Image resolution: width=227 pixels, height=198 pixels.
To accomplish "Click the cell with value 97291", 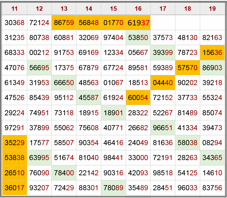I will (14, 128).
